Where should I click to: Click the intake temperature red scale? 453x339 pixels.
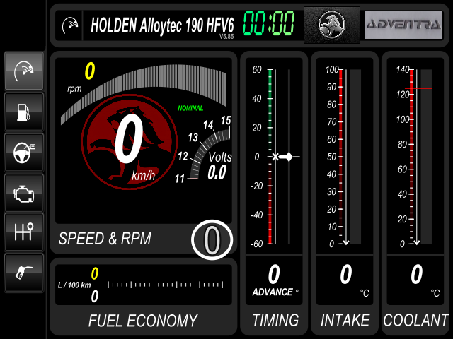[x=341, y=157]
